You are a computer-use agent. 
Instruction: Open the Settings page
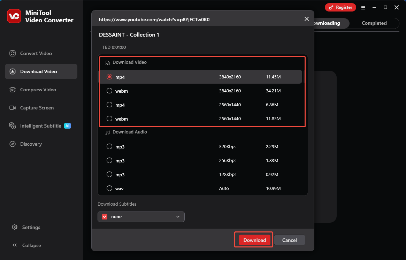[x=31, y=227]
